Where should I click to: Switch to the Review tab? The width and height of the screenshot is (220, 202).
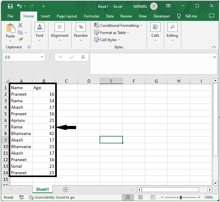[x=126, y=16]
